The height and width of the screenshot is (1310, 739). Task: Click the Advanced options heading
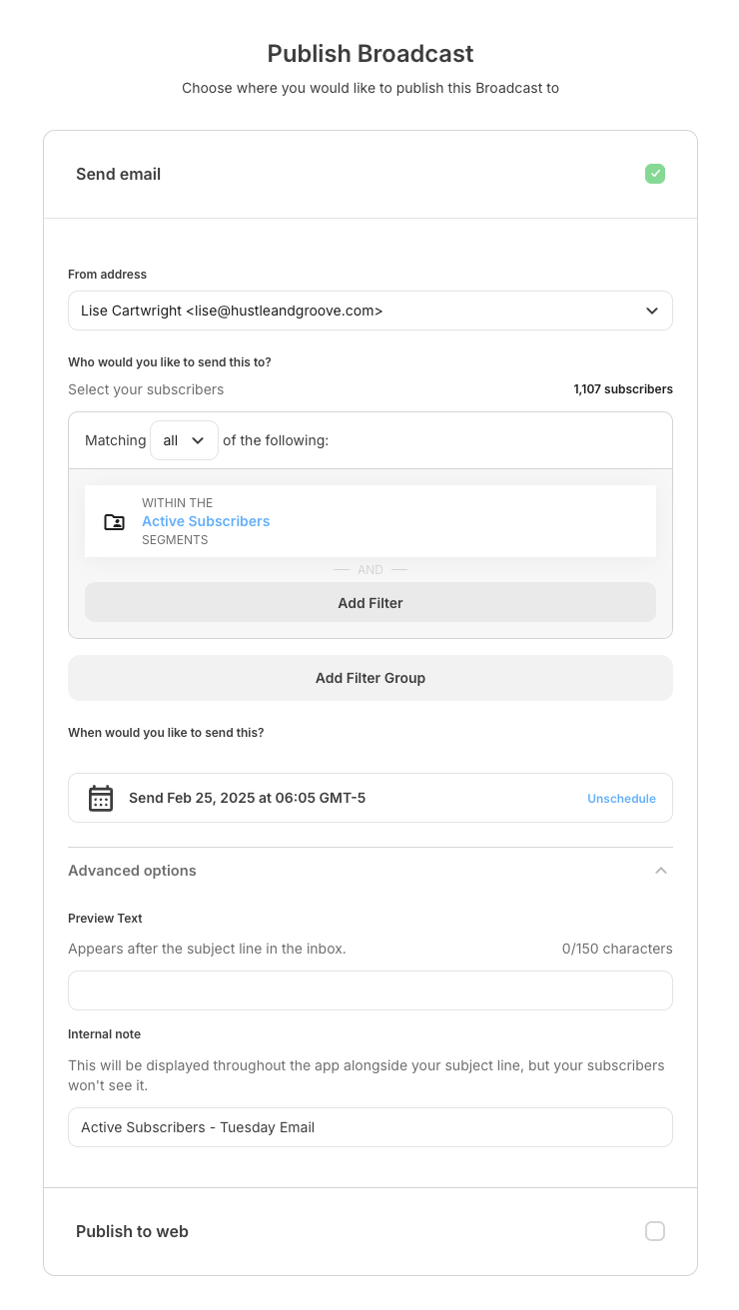click(x=132, y=871)
